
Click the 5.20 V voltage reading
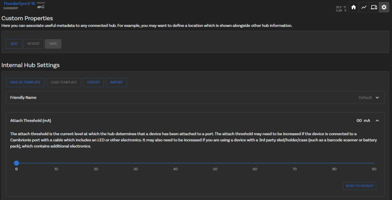click(341, 10)
